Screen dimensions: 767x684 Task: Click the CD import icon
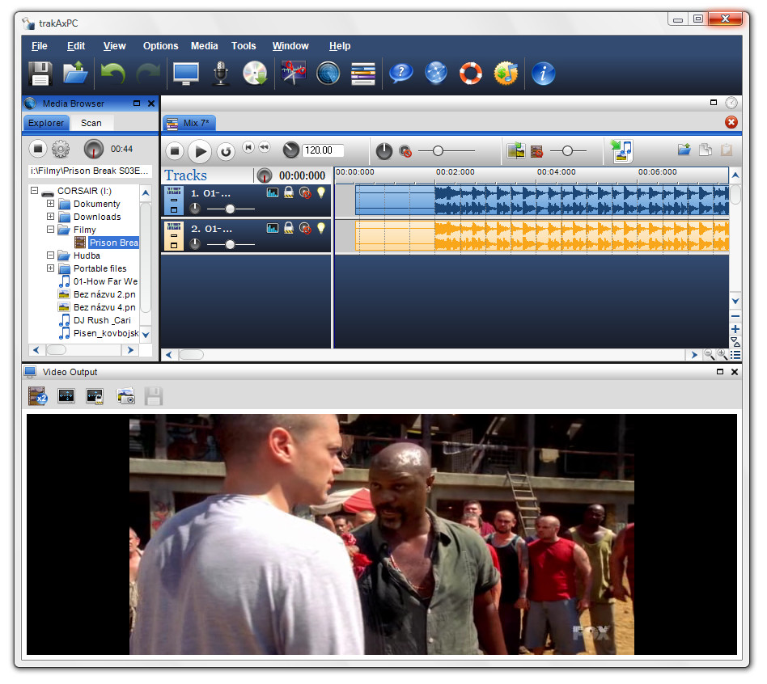255,74
